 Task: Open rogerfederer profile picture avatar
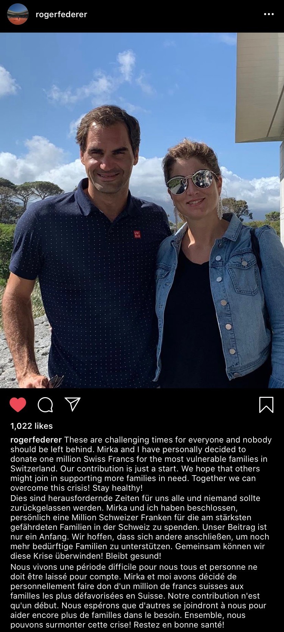tap(18, 14)
